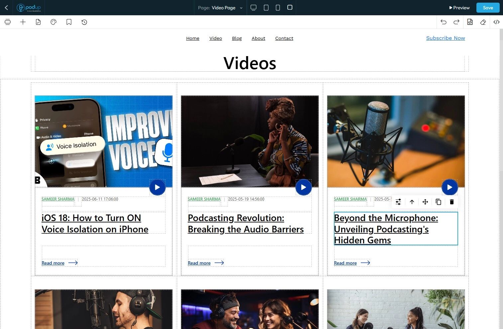This screenshot has height=329, width=503.
Task: Open the selected element's settings sliders
Action: (398, 202)
